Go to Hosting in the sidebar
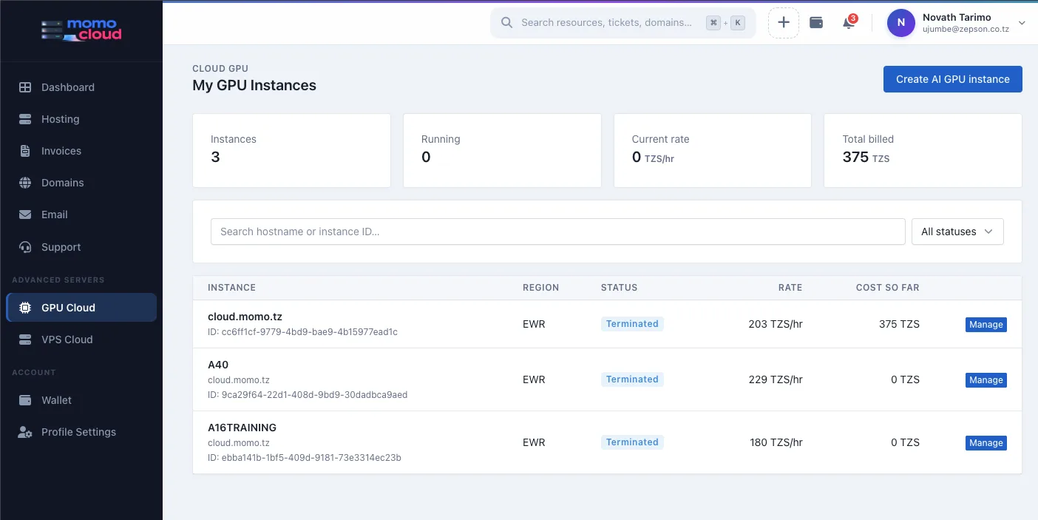 tap(81, 119)
